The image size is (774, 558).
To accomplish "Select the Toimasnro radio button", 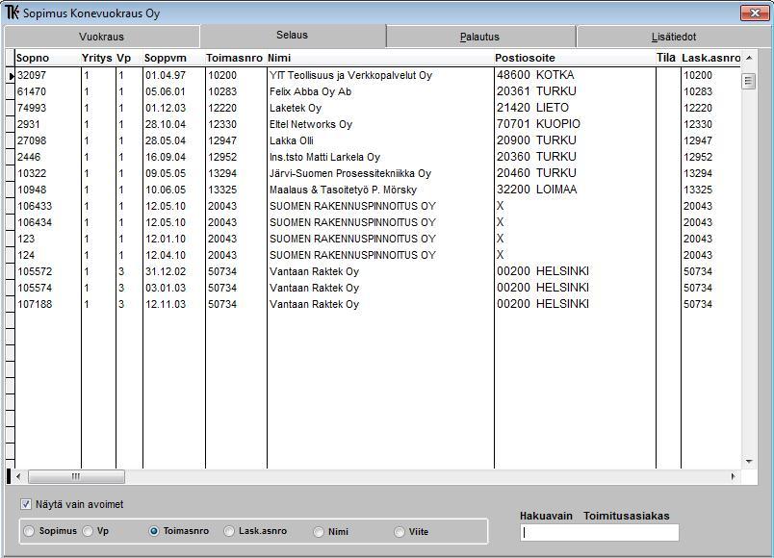I will tap(154, 531).
